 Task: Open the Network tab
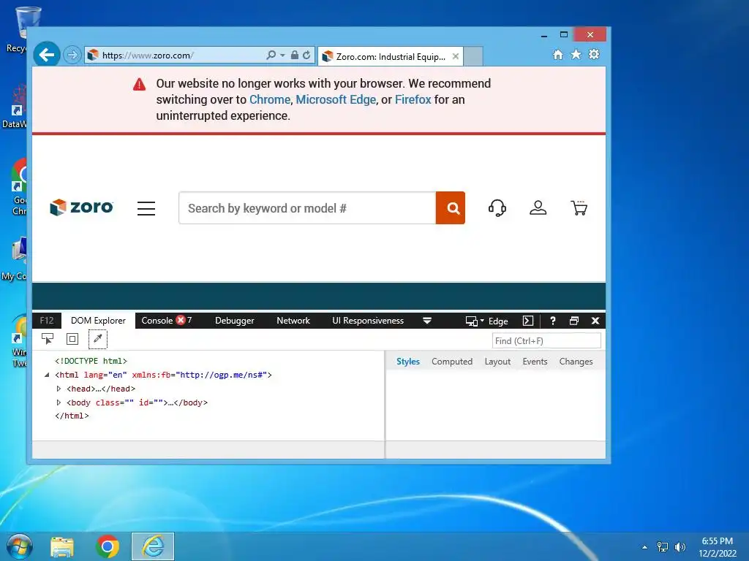(293, 321)
